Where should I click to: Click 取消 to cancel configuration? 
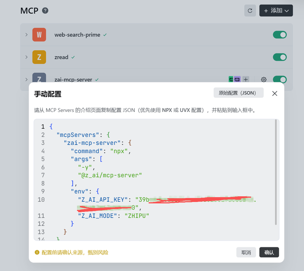(x=246, y=252)
